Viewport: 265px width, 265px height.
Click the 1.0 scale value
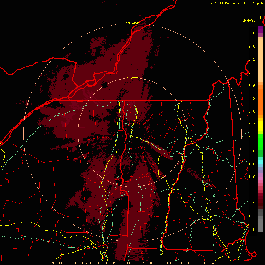[x=252, y=177]
